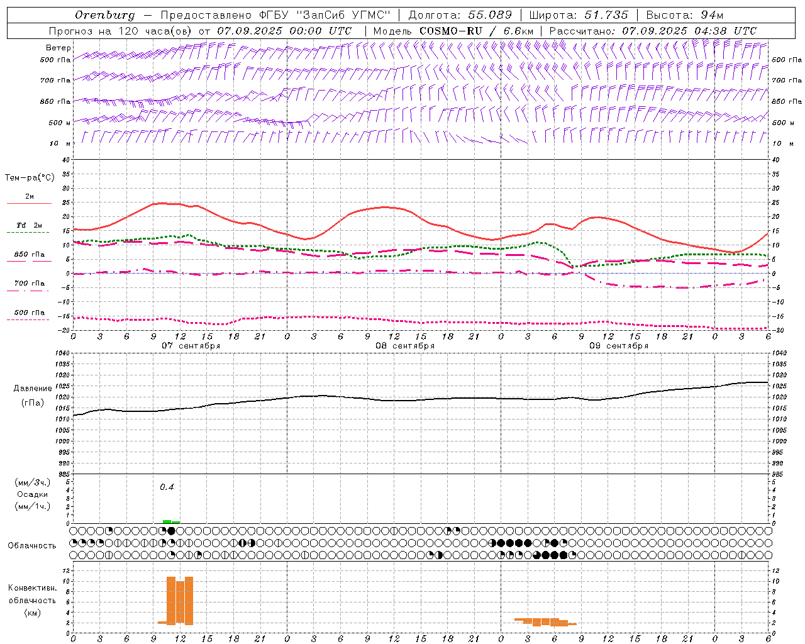Click the 'Давление' pressure panel label
Screen dimensions: 805x644
(33, 389)
